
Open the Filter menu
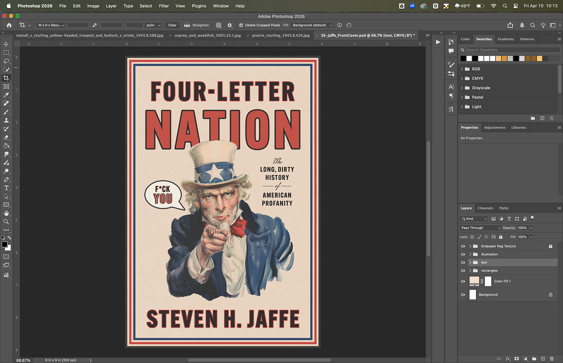(164, 6)
